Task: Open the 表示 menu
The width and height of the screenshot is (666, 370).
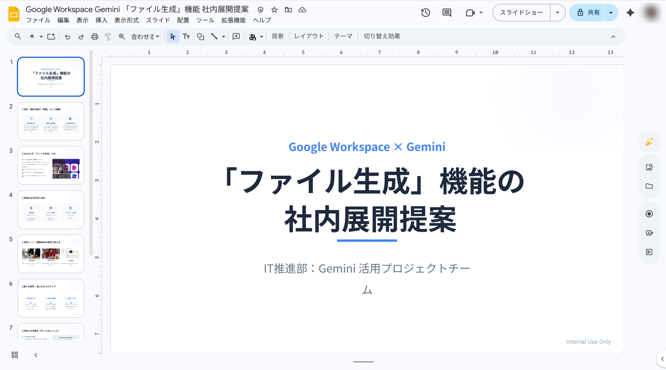Action: pos(82,20)
